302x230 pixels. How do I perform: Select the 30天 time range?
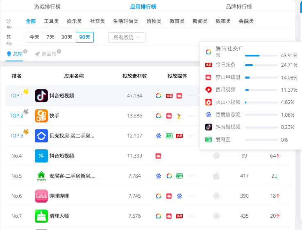pyautogui.click(x=67, y=37)
